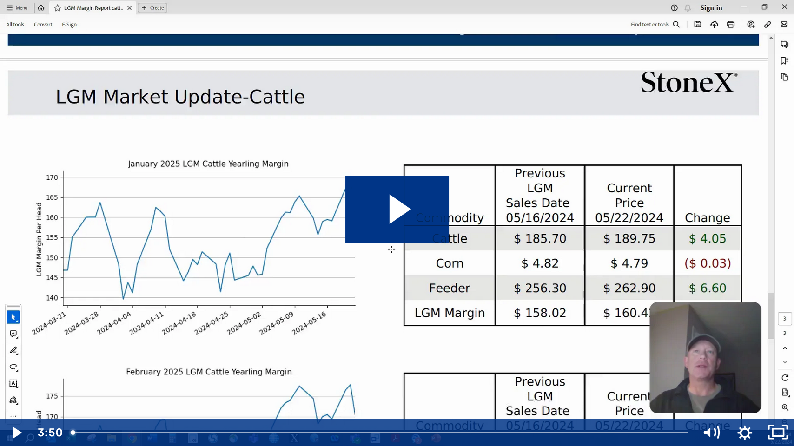Open the bookmarks panel icon

click(785, 61)
